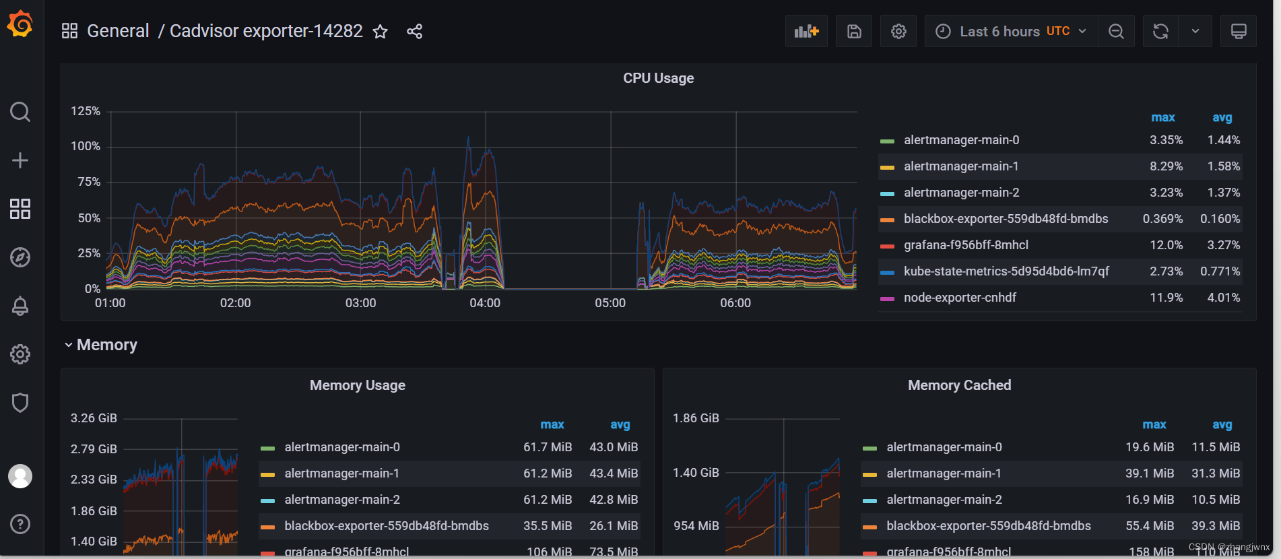The width and height of the screenshot is (1281, 559).
Task: Cycle view mode with monitor icon
Action: point(1239,31)
